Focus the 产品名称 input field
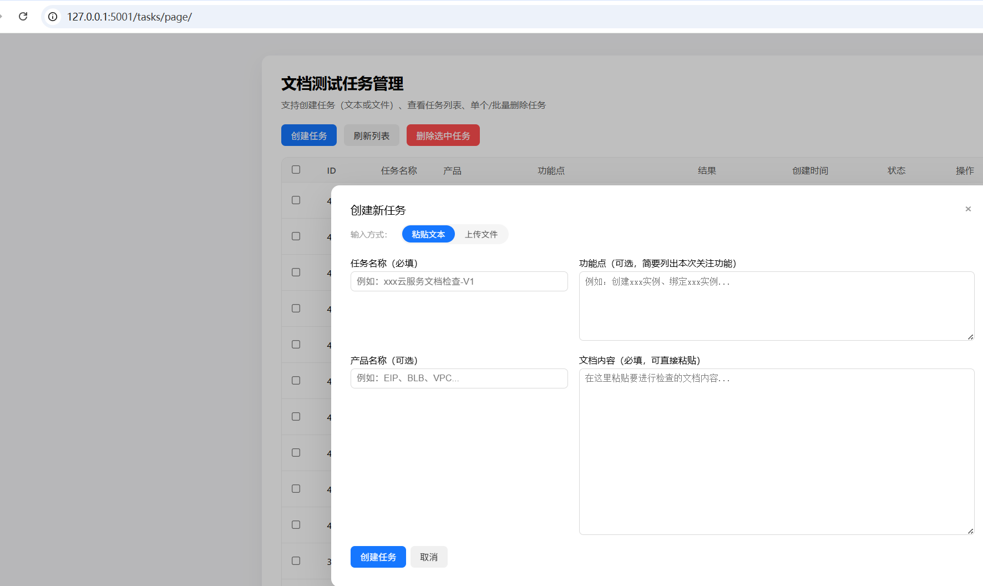 point(459,378)
